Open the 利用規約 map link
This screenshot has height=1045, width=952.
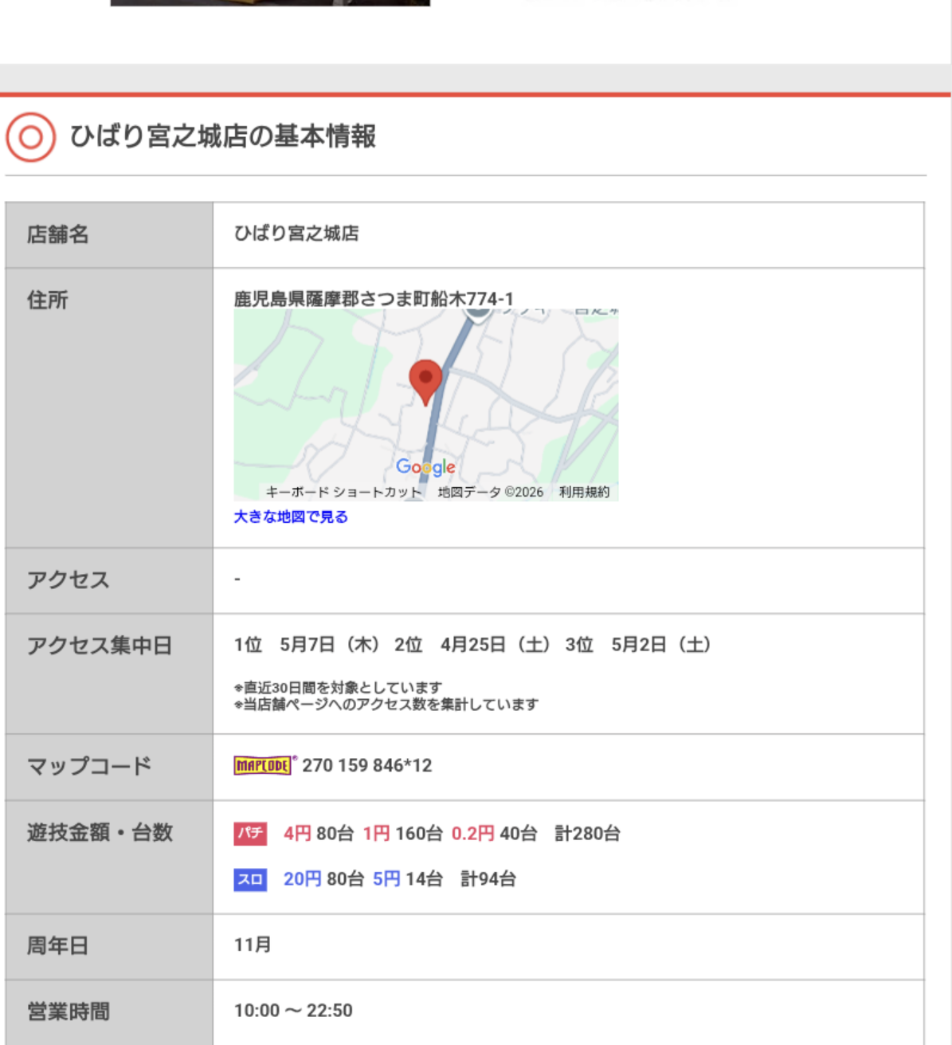tap(584, 492)
